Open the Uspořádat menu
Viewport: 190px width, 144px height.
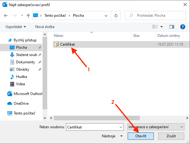[16, 27]
